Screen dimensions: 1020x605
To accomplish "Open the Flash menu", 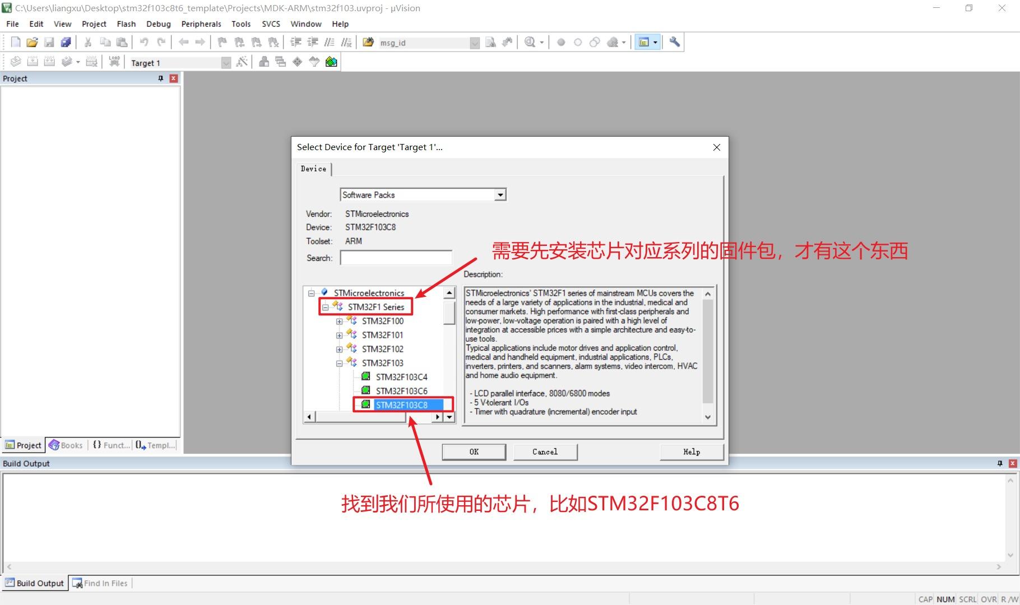I will (126, 24).
